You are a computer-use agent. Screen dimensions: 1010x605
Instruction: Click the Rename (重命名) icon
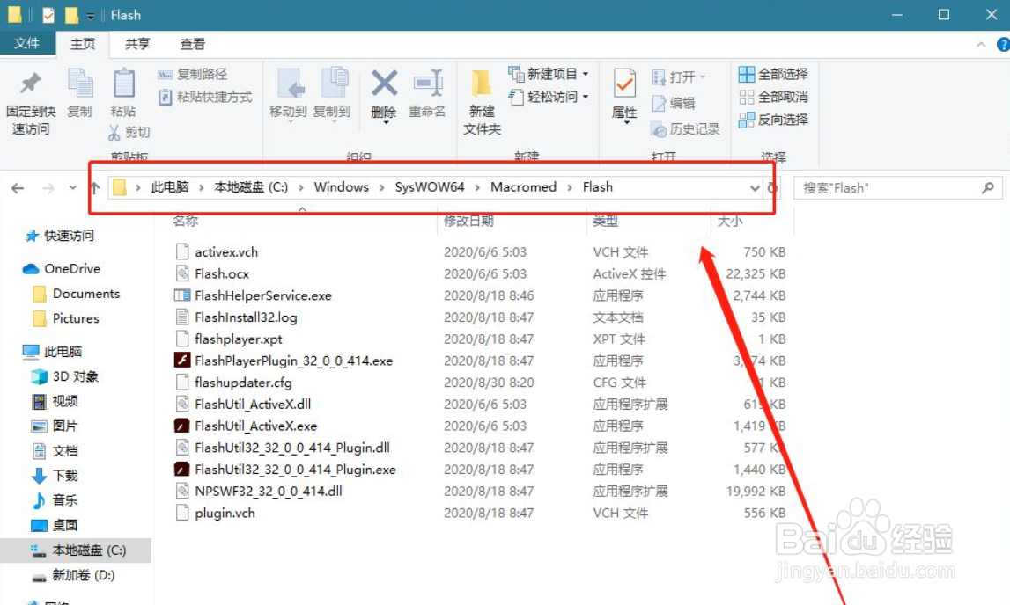click(x=428, y=84)
